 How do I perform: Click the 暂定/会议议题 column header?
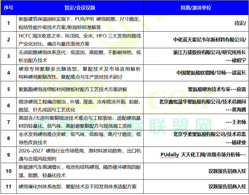(80, 8)
